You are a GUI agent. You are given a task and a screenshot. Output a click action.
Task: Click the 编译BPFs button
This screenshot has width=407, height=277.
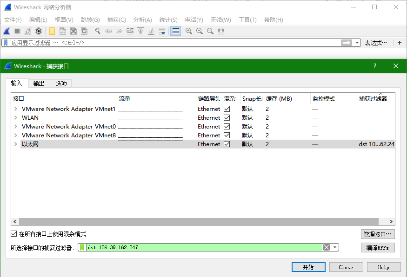coord(378,248)
